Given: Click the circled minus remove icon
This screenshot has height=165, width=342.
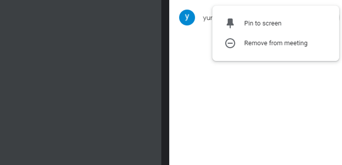Looking at the screenshot, I should pos(230,43).
